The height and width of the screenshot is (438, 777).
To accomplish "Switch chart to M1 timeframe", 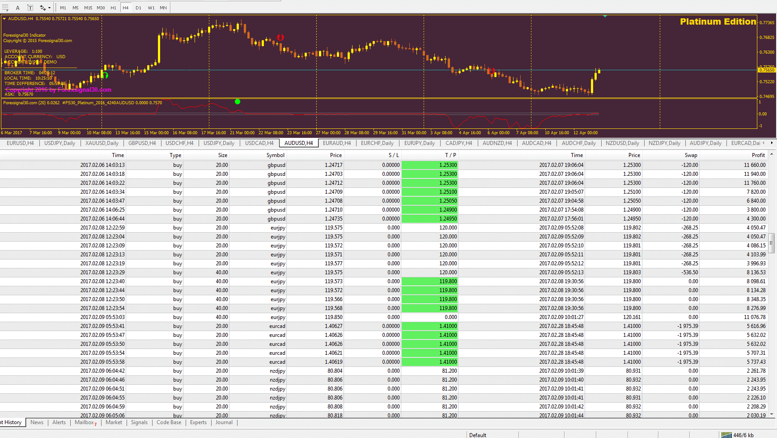I will pyautogui.click(x=63, y=8).
